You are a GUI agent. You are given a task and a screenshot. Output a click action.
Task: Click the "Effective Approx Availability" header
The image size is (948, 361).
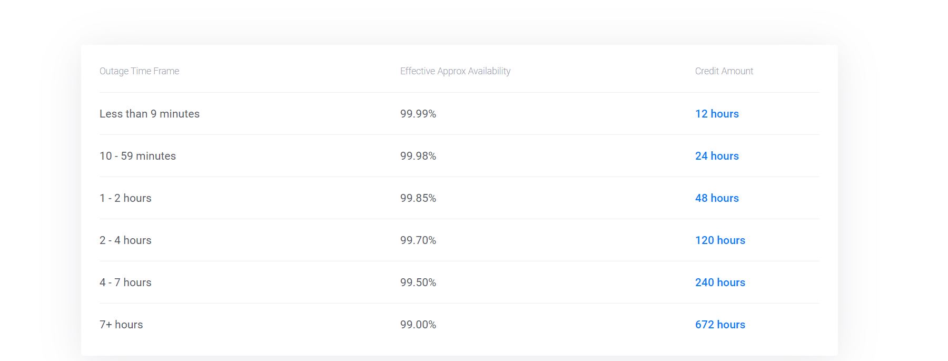click(455, 71)
